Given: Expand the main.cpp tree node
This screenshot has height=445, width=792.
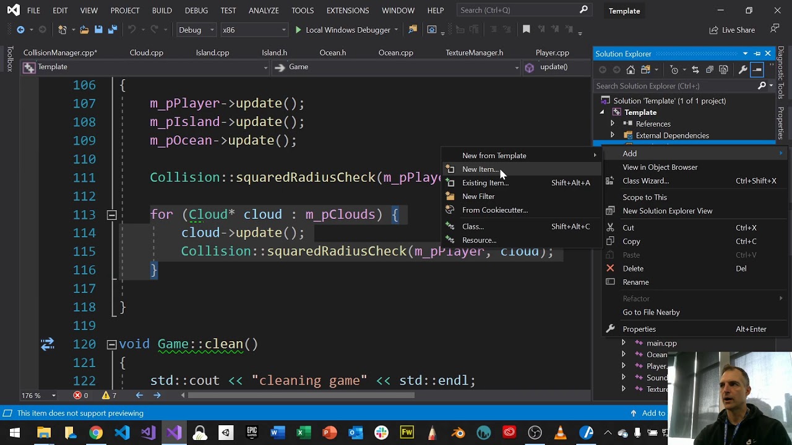Looking at the screenshot, I should [x=623, y=343].
